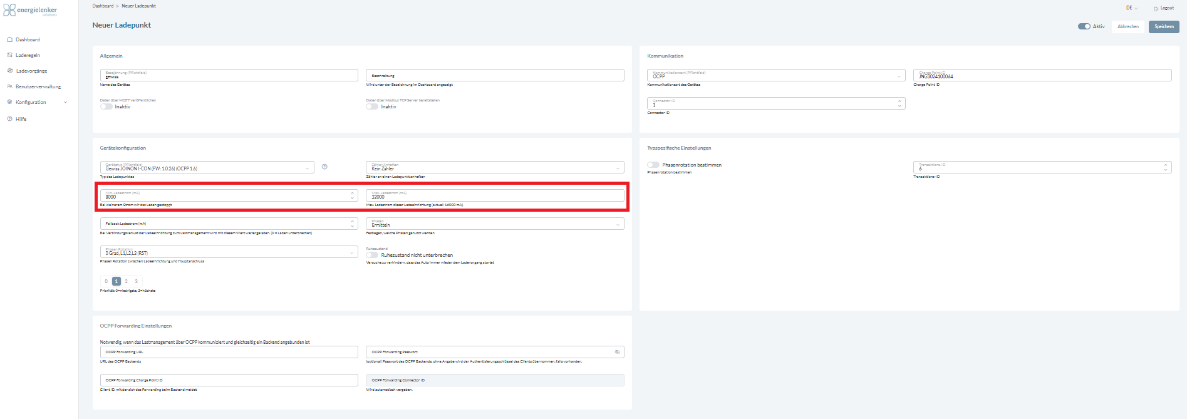Click the Benutzerverwaltung users icon
The height and width of the screenshot is (419, 1187).
[9, 86]
